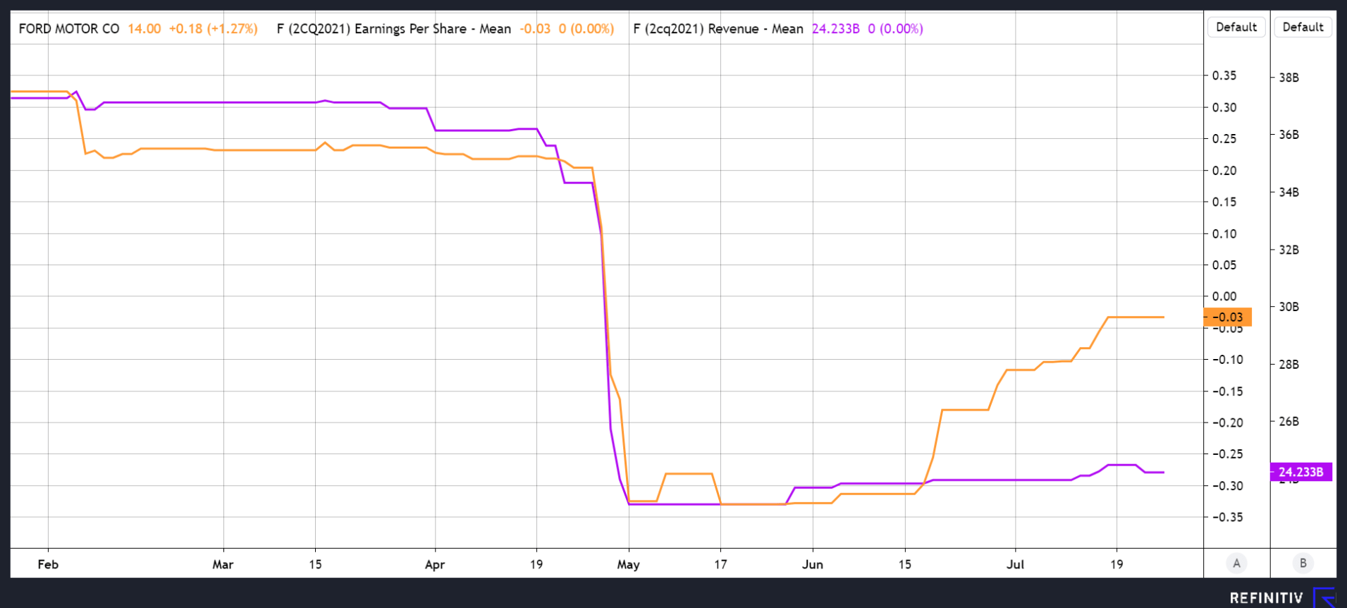
Task: Click the revenue change 0 (0.00%) in purple
Action: coord(895,29)
